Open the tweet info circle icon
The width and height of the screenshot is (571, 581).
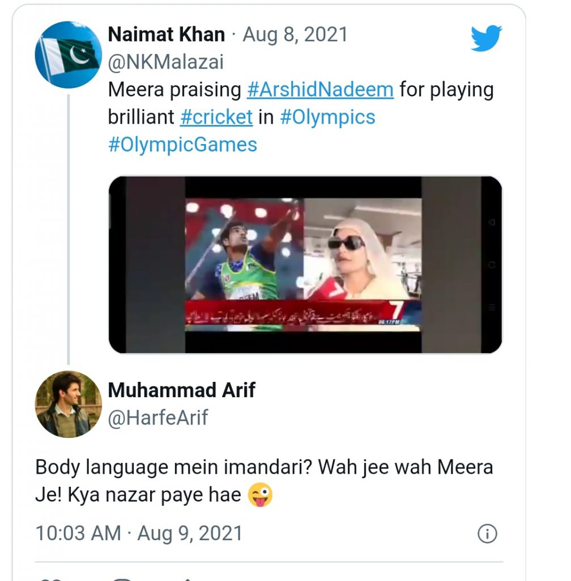[487, 533]
